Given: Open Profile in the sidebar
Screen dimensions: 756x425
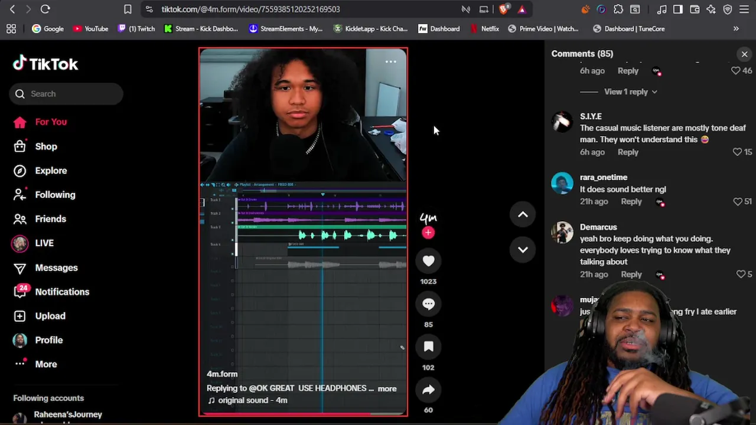Looking at the screenshot, I should pos(38,340).
